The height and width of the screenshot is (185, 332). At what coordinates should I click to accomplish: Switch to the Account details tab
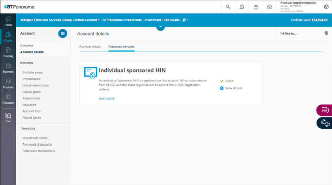pos(90,47)
